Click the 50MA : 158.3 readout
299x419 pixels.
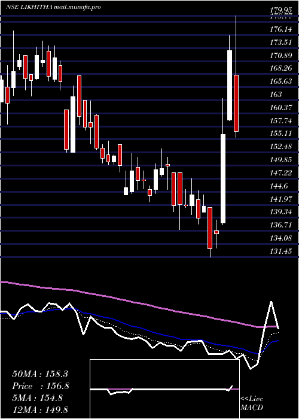39,374
